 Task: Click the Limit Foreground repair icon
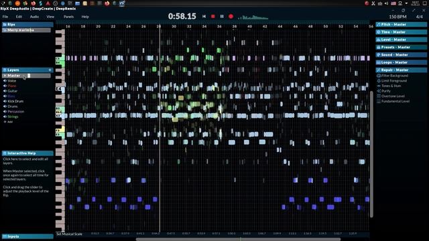click(379, 81)
